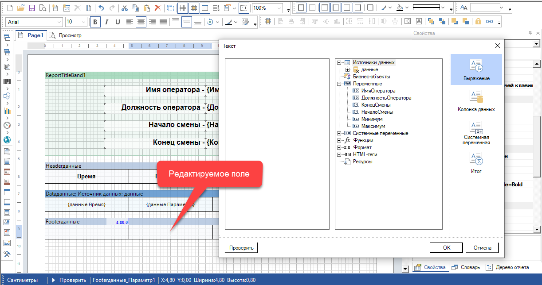Collapse the Переменные tree node
Screen dimensions: 542x285
click(x=339, y=84)
